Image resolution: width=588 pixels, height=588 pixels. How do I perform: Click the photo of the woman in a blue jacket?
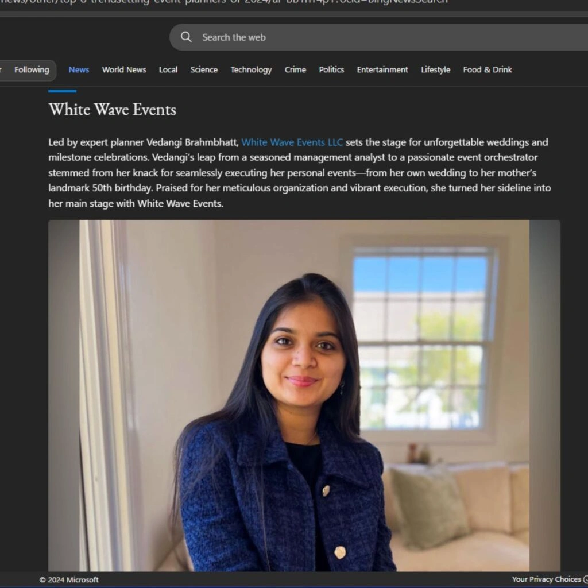click(304, 396)
